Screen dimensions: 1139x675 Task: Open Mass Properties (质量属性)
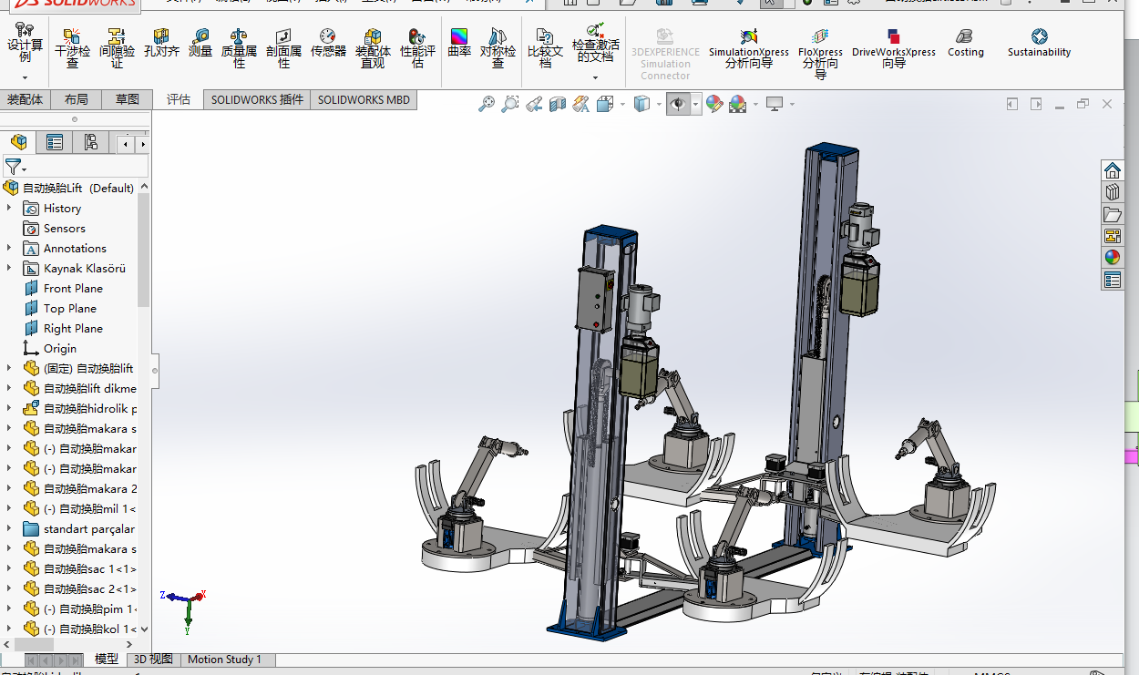pyautogui.click(x=239, y=47)
